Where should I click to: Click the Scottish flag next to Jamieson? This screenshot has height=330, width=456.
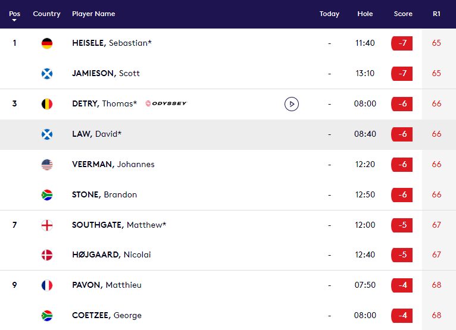coord(47,74)
